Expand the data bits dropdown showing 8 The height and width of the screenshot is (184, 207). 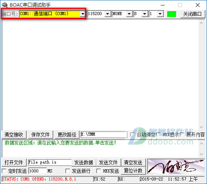(145, 14)
